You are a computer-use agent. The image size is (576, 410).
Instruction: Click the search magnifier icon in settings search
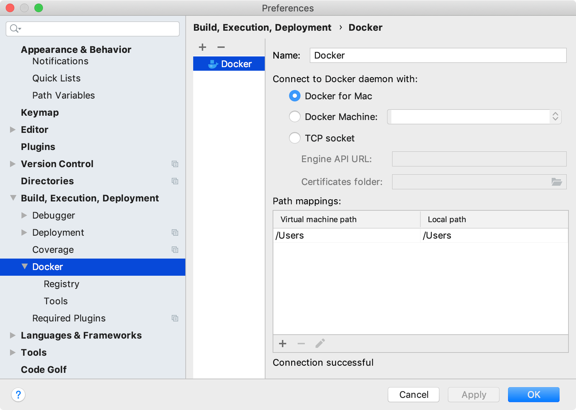(15, 29)
